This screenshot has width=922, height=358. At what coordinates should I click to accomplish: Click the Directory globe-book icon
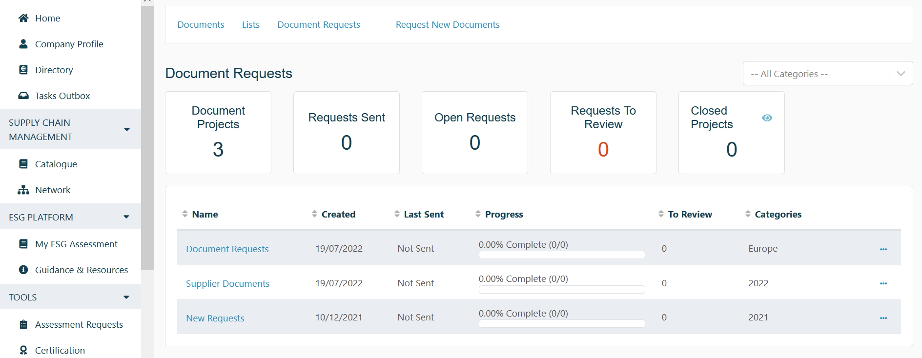tap(23, 70)
